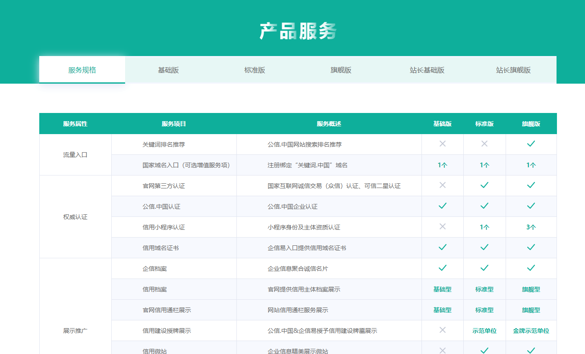Select the 标准型 link in 官网信用通栏展示 row
The height and width of the screenshot is (354, 585).
tap(484, 310)
